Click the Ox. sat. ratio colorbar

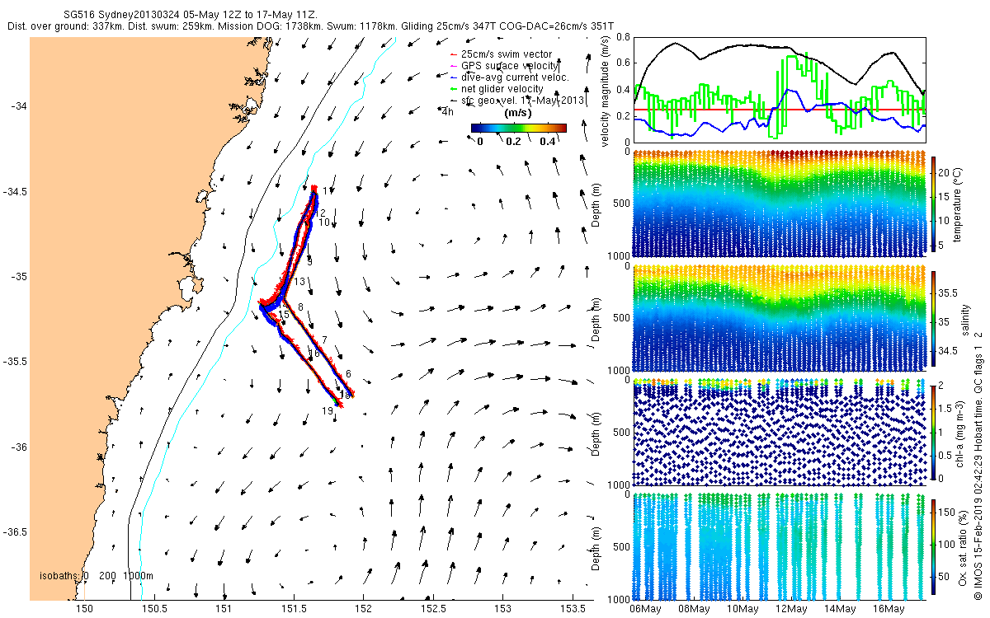point(934,548)
